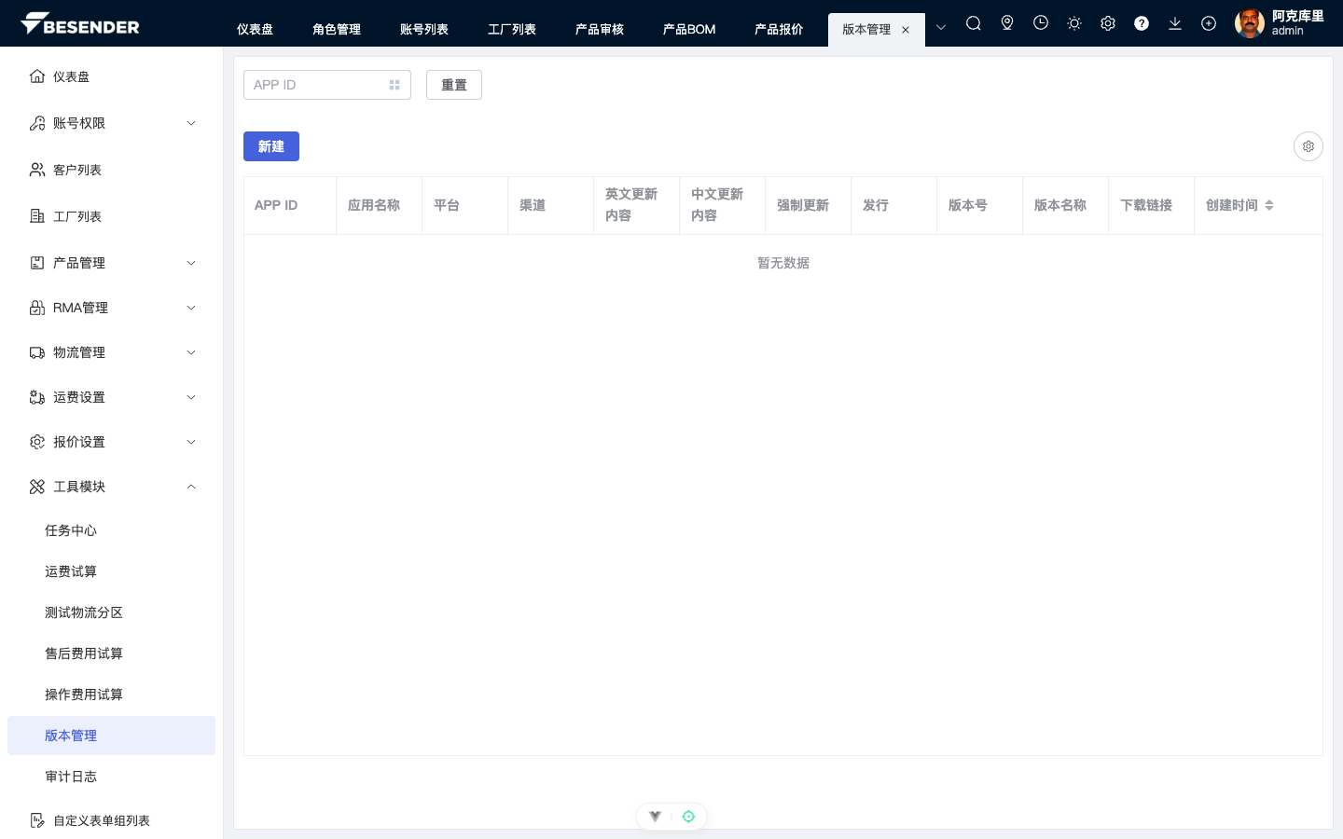The image size is (1343, 839).
Task: Click the Vue devtools icon at bottom
Action: tap(655, 817)
